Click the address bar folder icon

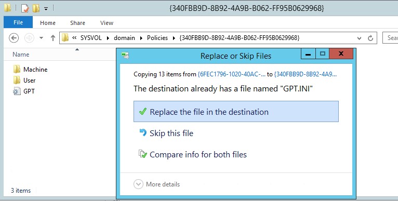pos(65,38)
